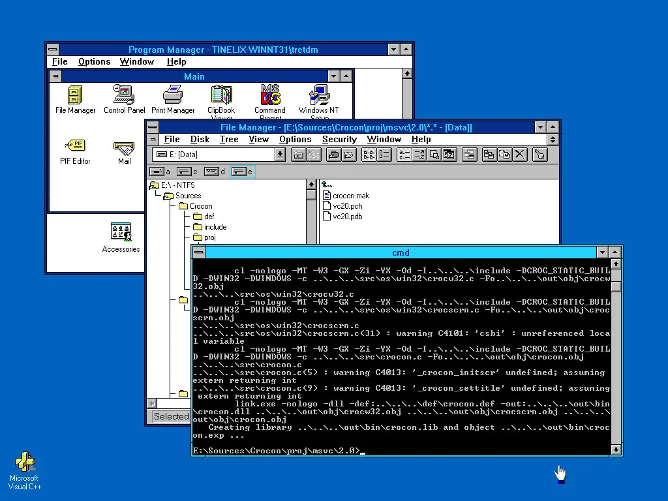Select def folder in directory tree
This screenshot has width=668, height=501.
204,217
